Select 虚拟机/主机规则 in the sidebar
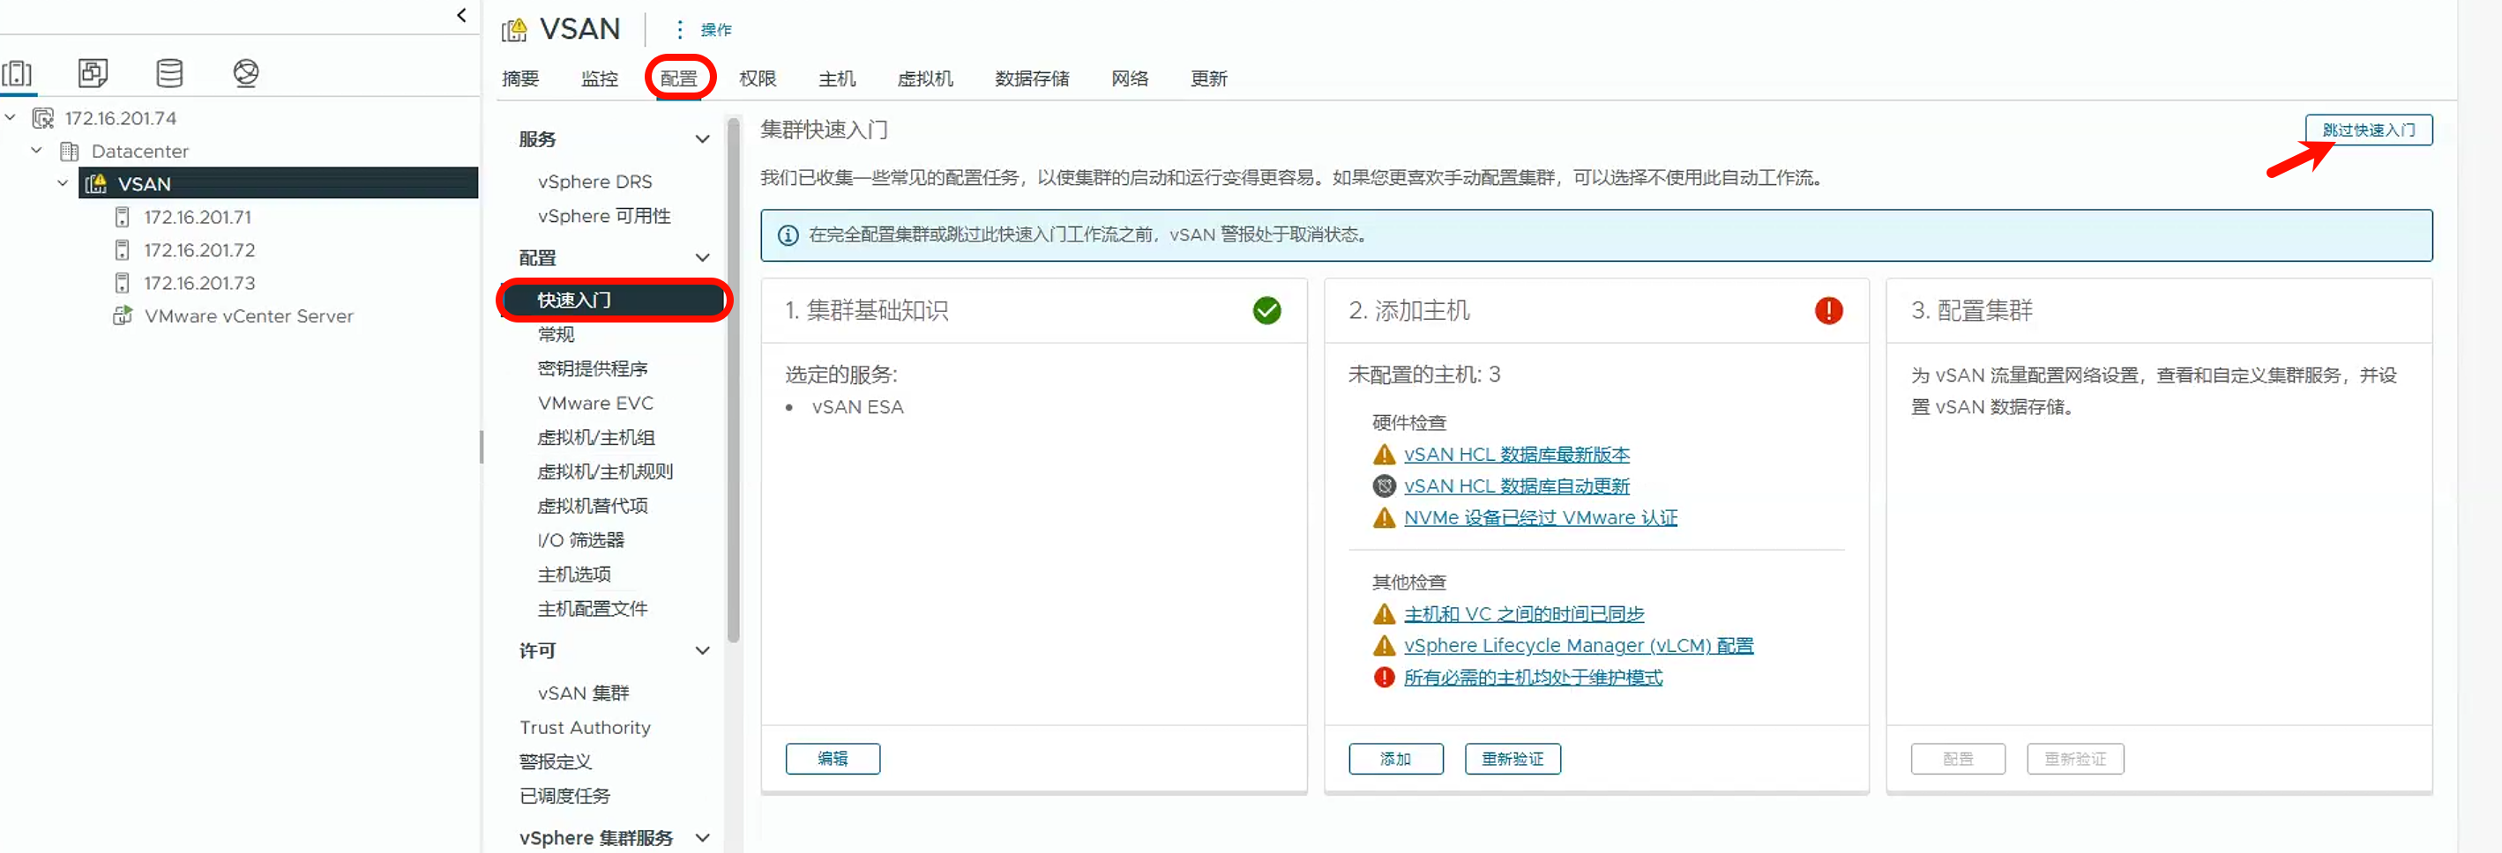 click(x=605, y=471)
